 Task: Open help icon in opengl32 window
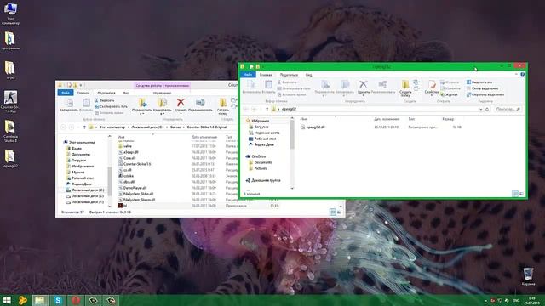pos(522,74)
